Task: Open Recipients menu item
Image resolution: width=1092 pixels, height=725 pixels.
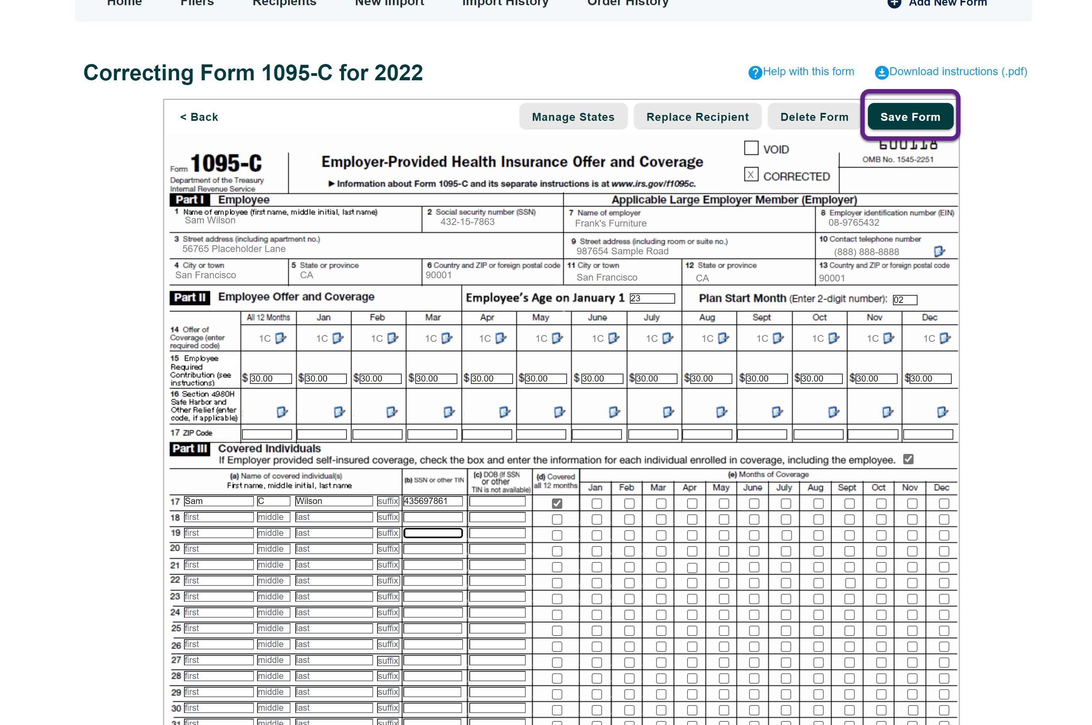Action: pyautogui.click(x=284, y=4)
